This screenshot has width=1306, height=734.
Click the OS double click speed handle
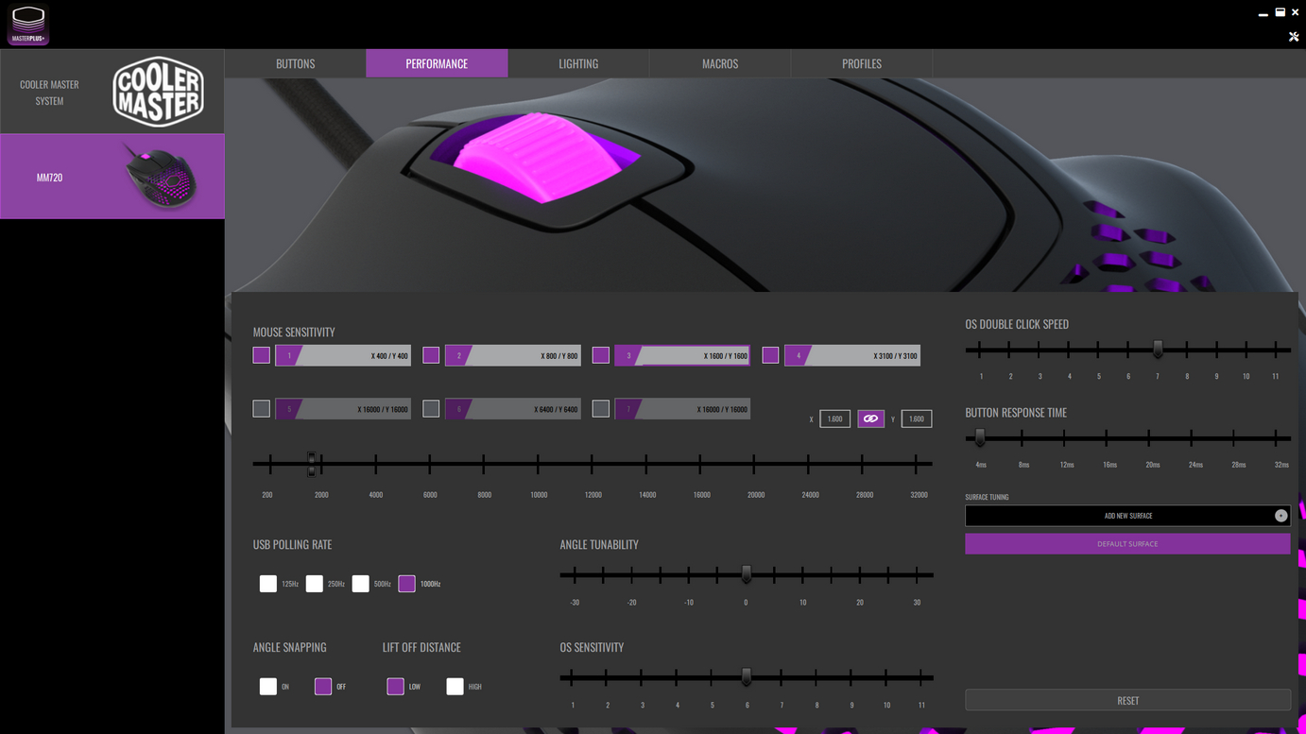tap(1158, 350)
